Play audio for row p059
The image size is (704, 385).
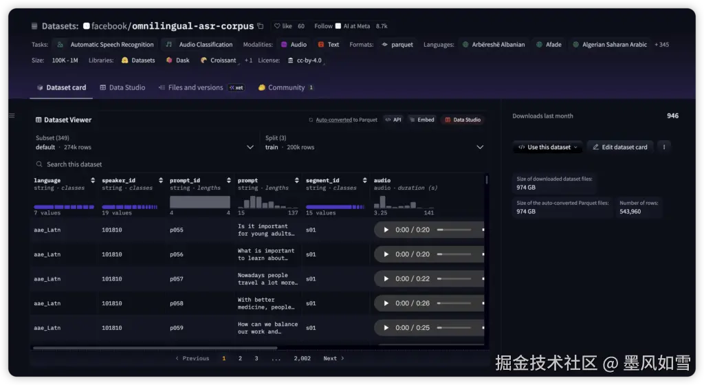click(386, 327)
